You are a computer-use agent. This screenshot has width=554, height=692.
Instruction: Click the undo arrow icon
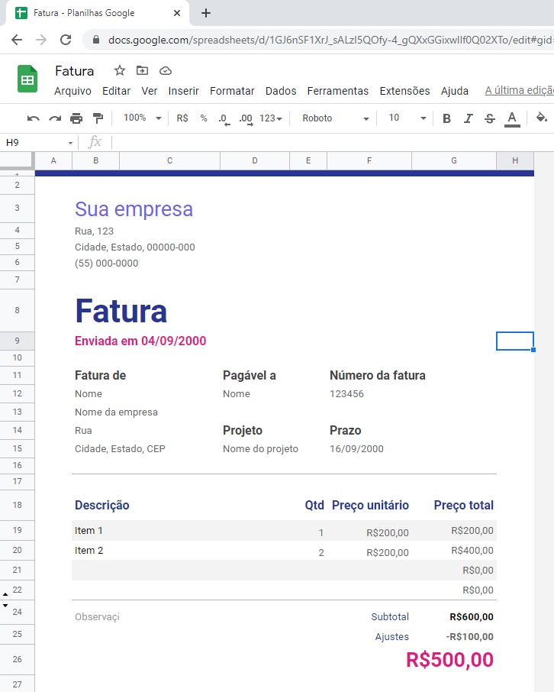tap(33, 118)
